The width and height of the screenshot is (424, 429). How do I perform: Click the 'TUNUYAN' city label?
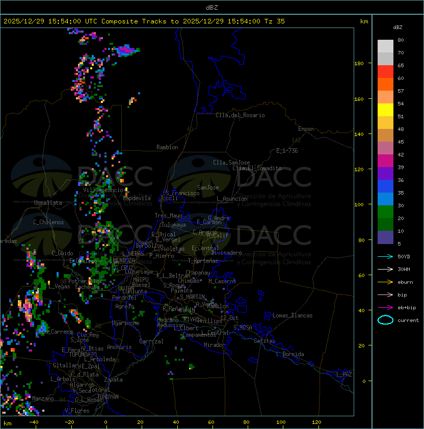(x=108, y=397)
